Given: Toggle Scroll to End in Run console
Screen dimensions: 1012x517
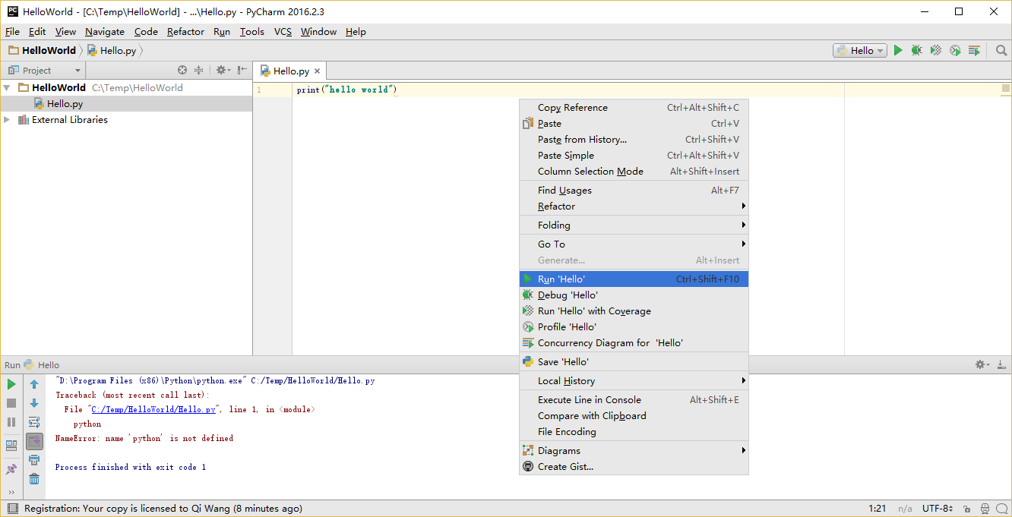Looking at the screenshot, I should 34,441.
